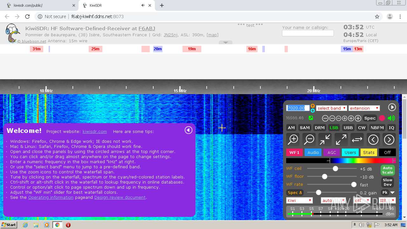Mute audio with the green speaker icon
This screenshot has width=407, height=229.
(391, 118)
